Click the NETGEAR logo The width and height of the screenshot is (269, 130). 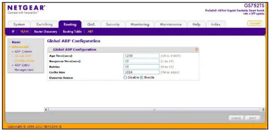(x=26, y=8)
